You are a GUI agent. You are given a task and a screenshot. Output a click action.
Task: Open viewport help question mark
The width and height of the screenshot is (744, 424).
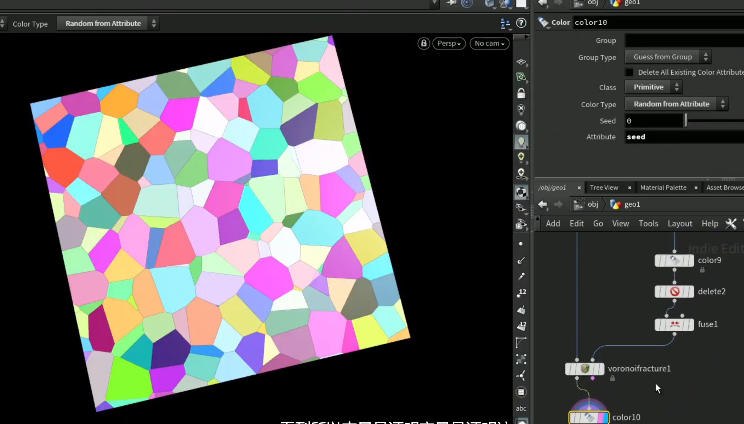click(x=521, y=23)
